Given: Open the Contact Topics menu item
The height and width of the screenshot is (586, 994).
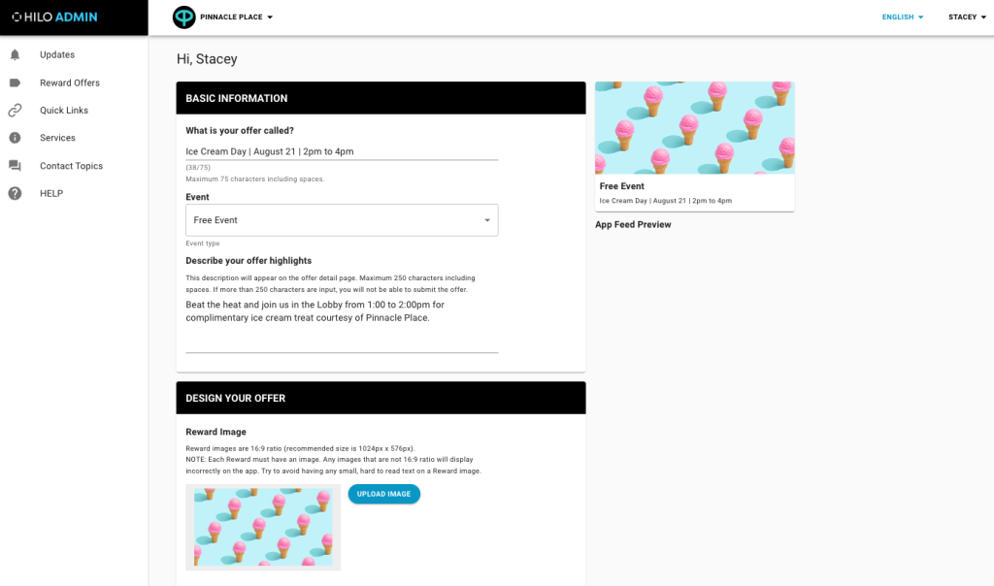Looking at the screenshot, I should pos(71,166).
